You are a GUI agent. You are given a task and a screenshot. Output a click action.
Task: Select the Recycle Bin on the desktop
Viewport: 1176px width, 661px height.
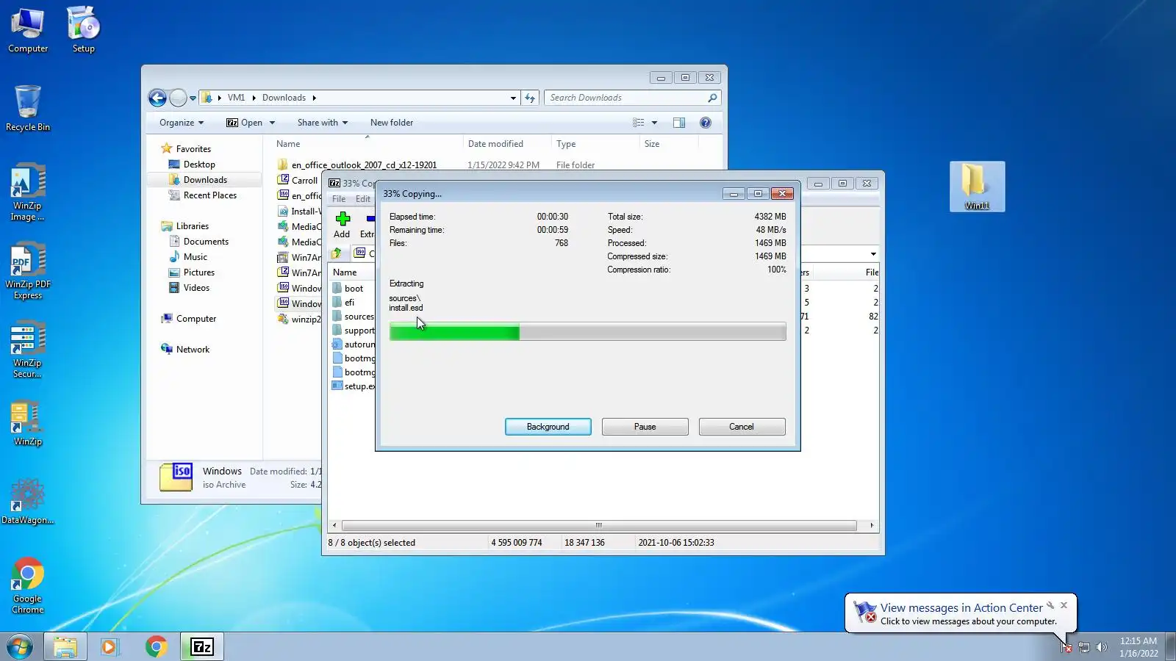click(28, 108)
